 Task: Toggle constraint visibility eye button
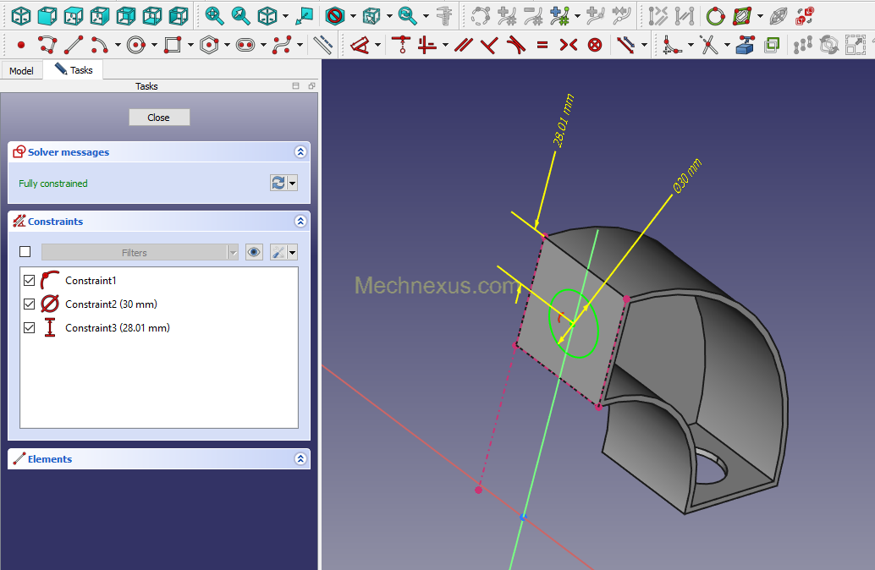tap(254, 252)
